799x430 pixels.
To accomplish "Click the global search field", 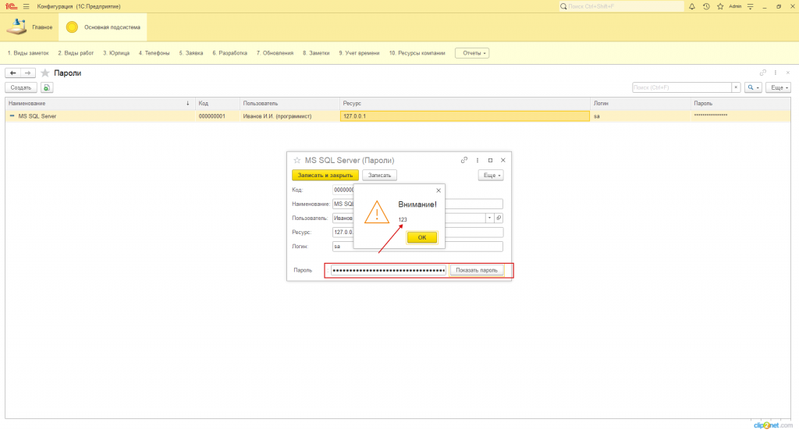I will pos(621,6).
